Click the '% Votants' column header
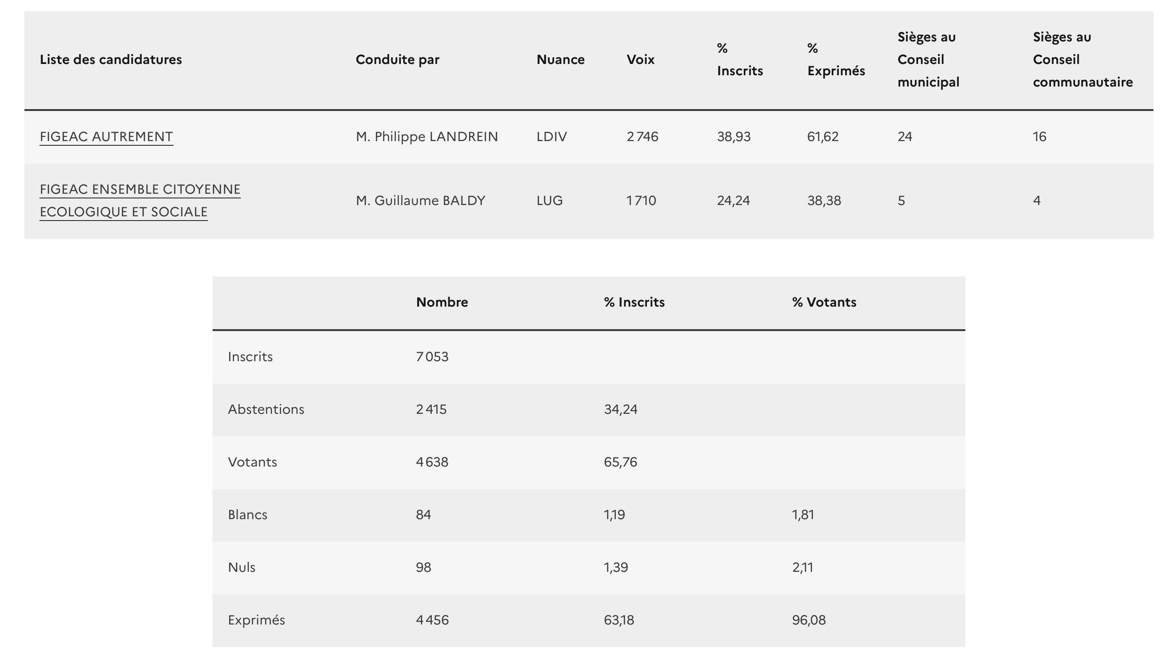This screenshot has height=664, width=1176. (824, 302)
